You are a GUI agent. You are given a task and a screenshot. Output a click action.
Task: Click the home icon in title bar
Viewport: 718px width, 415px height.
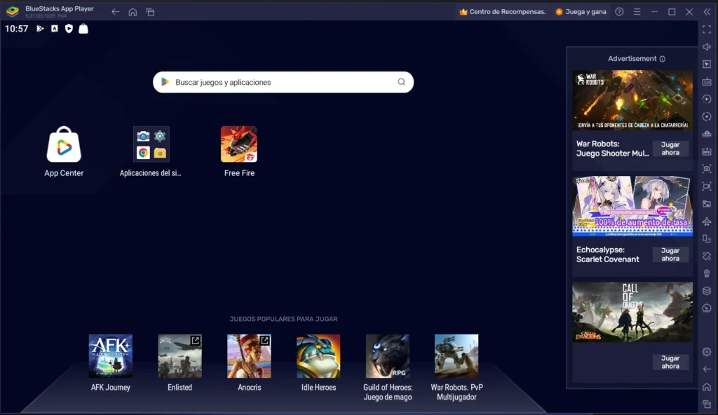133,12
